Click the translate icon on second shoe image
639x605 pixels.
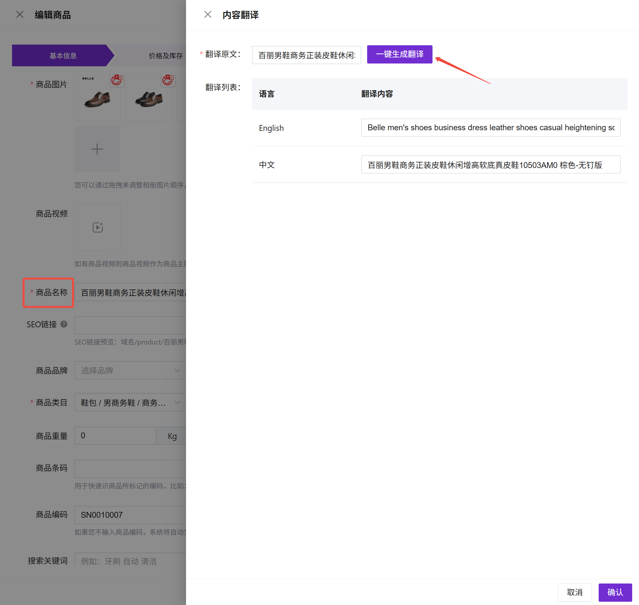[168, 80]
